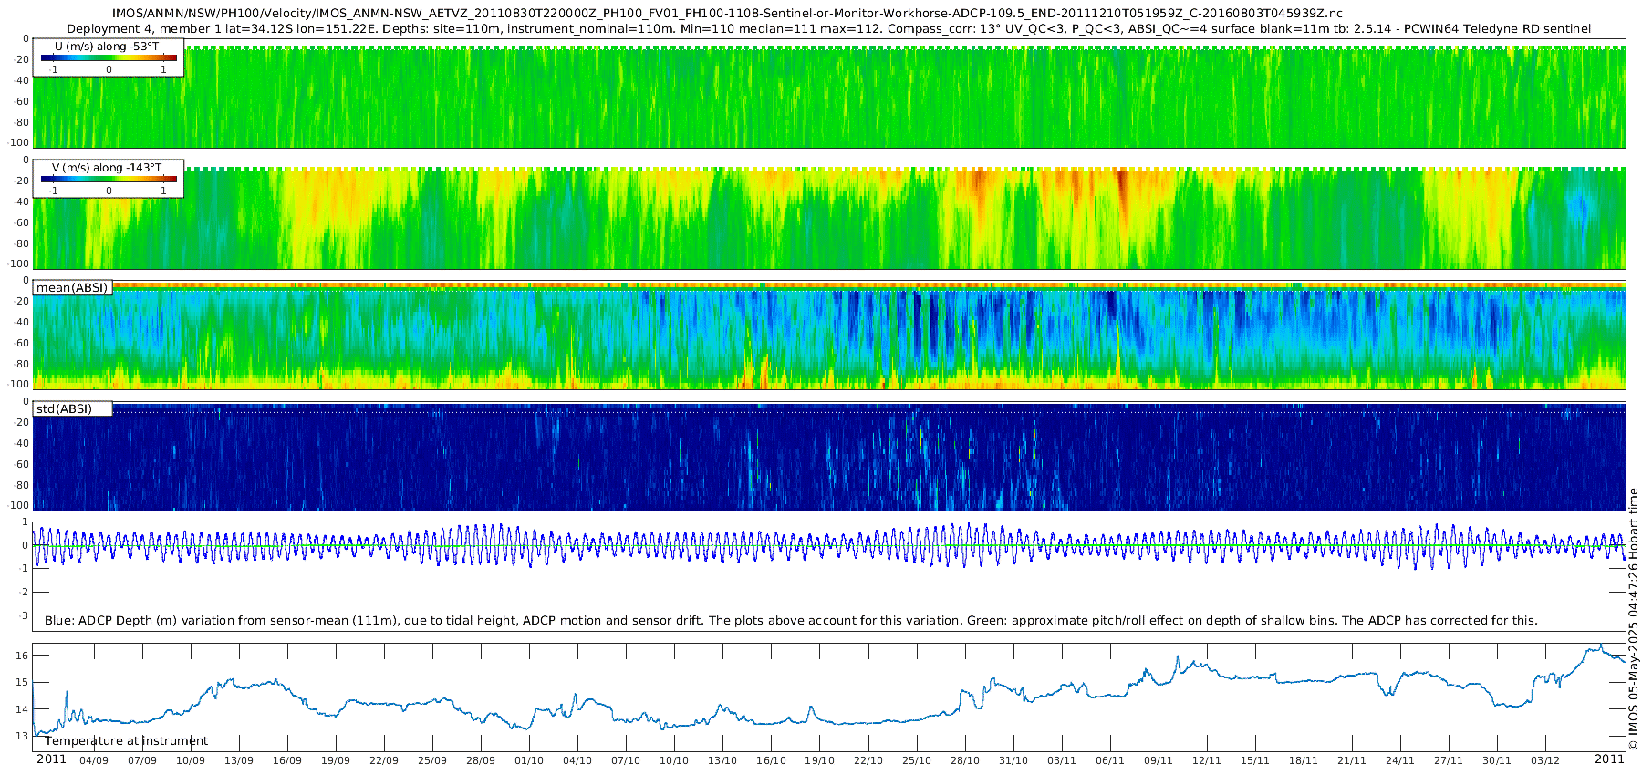
Task: Select the 01/10 date tick on the time axis
Action: 529,760
